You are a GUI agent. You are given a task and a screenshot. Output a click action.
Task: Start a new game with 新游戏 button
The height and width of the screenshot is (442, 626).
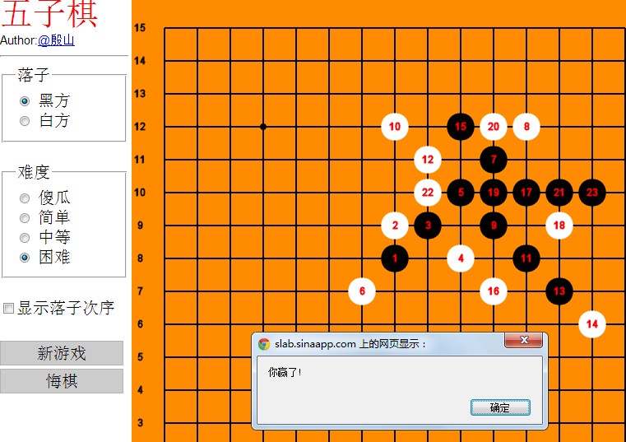[62, 353]
